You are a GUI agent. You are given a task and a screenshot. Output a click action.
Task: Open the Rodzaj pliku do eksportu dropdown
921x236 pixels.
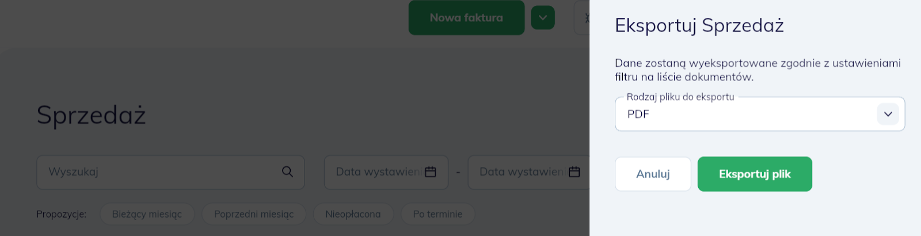(x=760, y=114)
